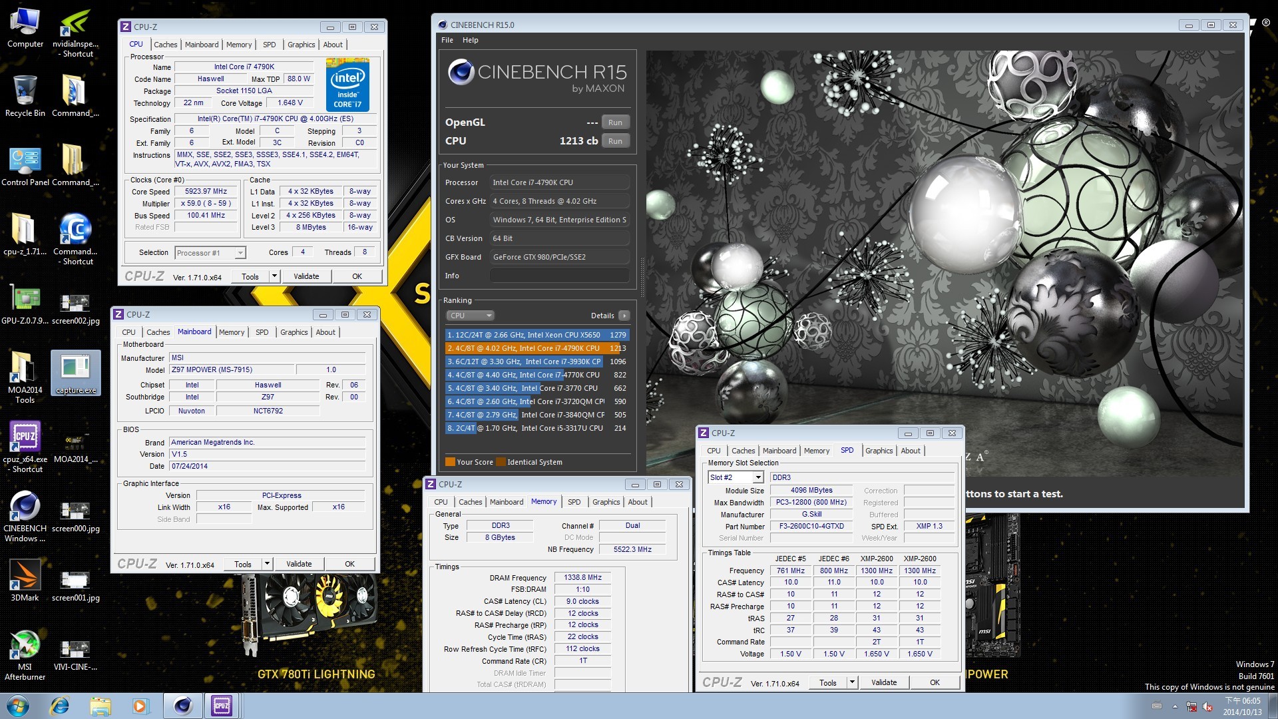Click the keyboard icon in the system tray
Screen dimensions: 1278x719
[1157, 706]
